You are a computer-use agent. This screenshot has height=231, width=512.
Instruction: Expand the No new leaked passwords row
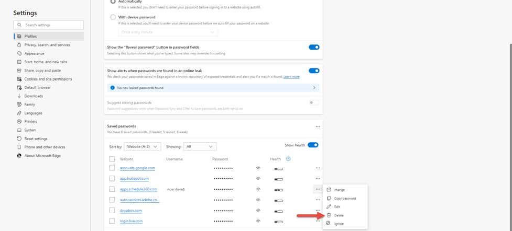click(x=213, y=88)
